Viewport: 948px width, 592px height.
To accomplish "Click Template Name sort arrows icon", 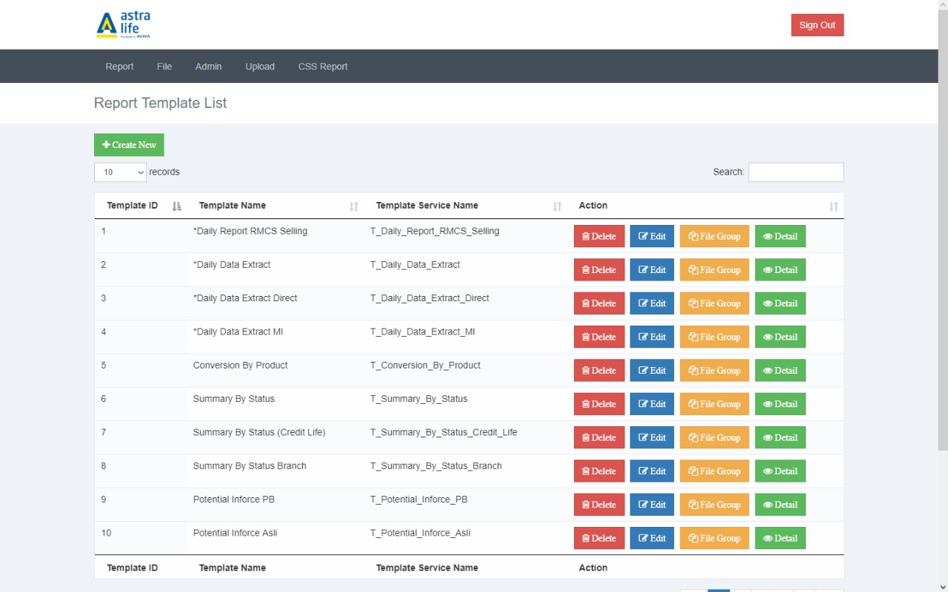I will 354,206.
